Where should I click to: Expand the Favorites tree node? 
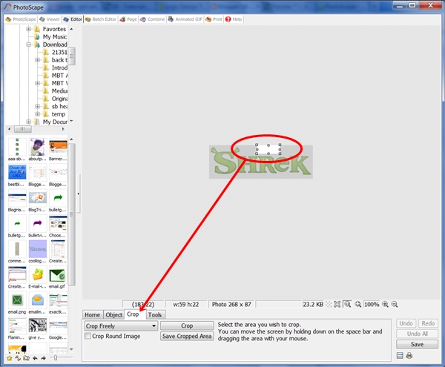click(28, 29)
